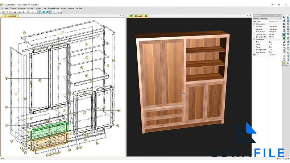
Task: Click the open folder icon
Action: tap(10, 12)
